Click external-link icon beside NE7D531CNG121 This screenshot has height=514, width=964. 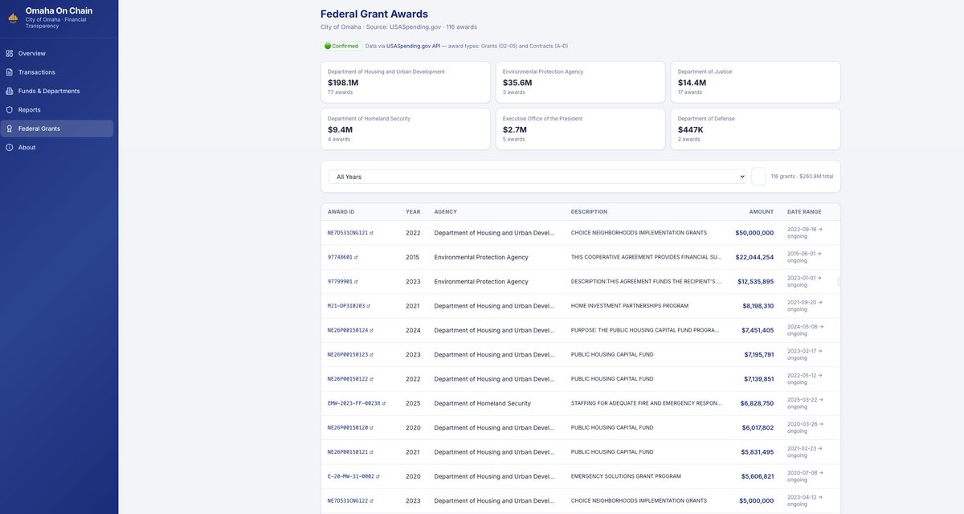point(372,233)
